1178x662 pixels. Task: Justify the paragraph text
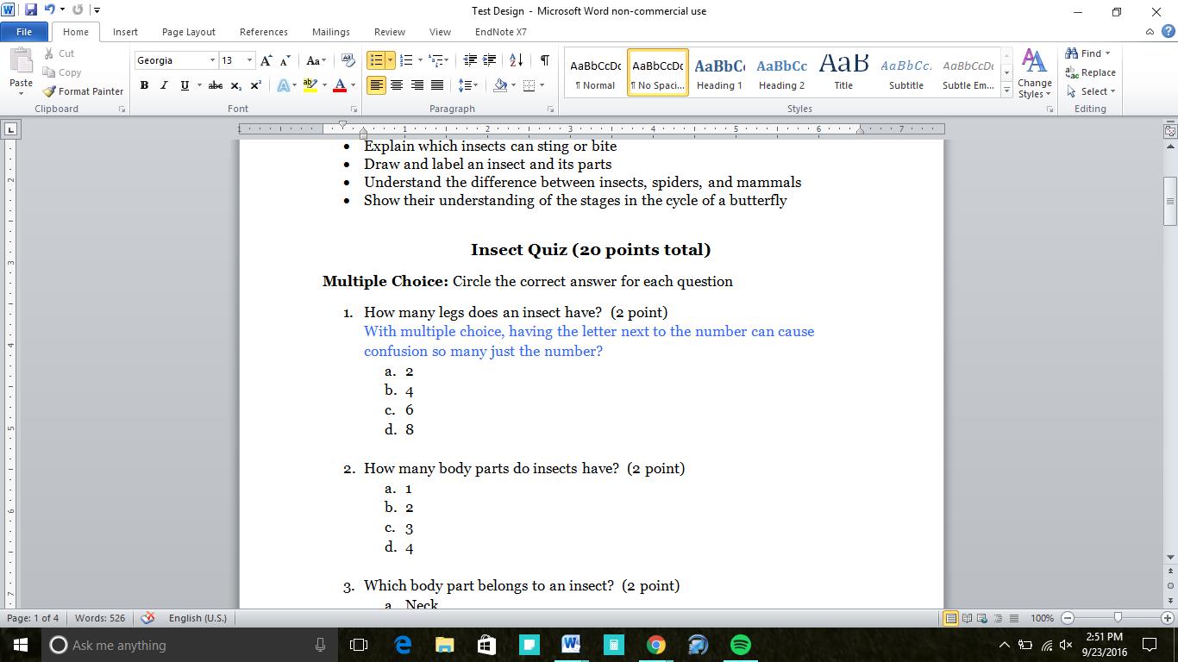click(x=437, y=85)
